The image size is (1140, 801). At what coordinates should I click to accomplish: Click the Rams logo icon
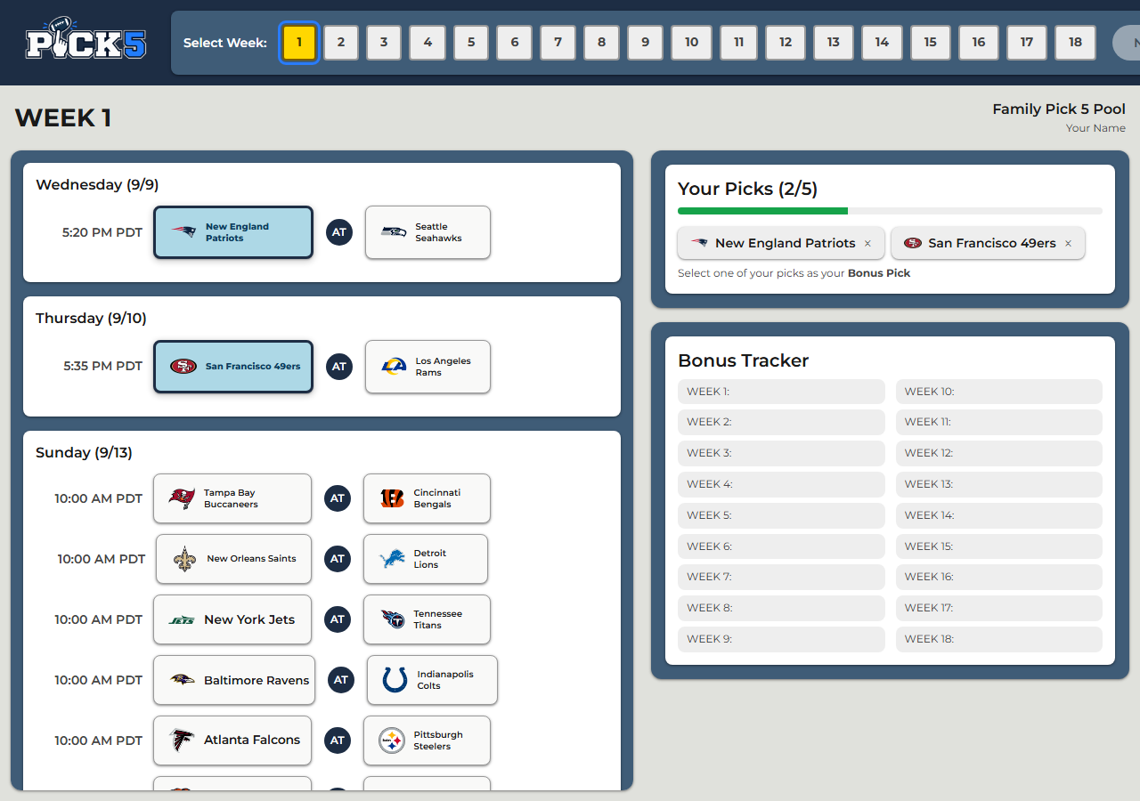pos(394,367)
